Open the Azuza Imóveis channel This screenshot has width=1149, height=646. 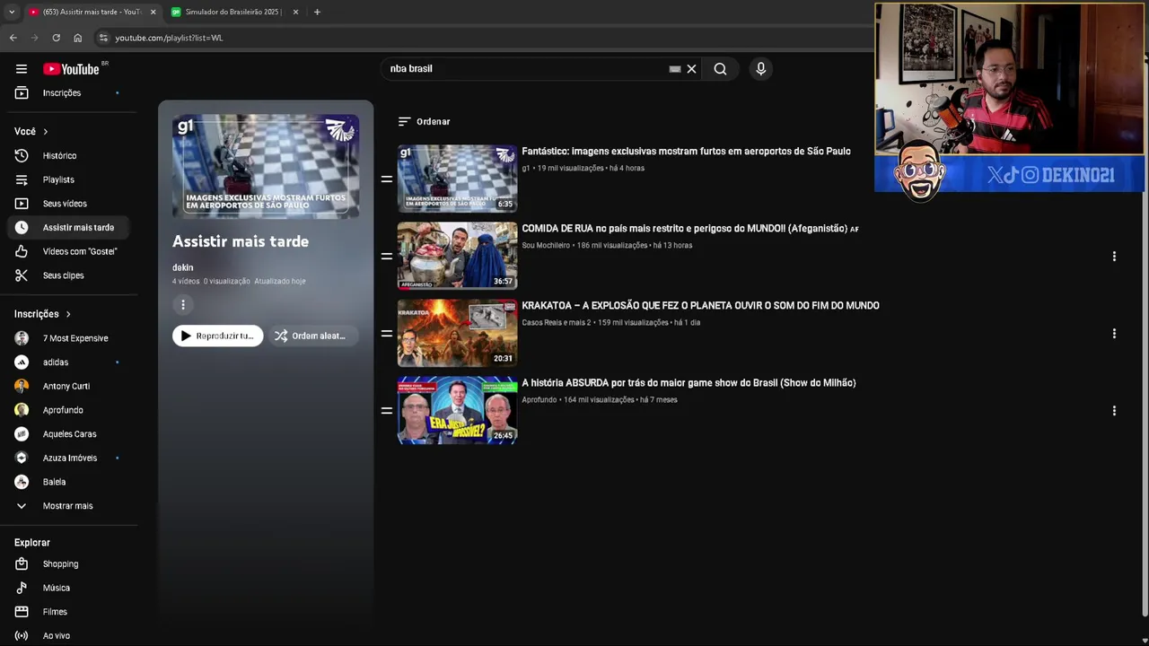pos(69,458)
